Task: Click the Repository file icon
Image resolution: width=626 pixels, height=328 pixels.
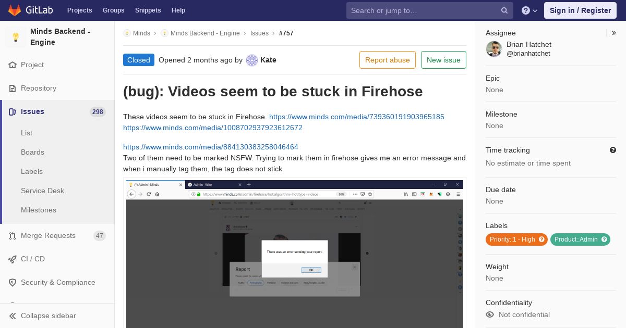Action: tap(13, 89)
